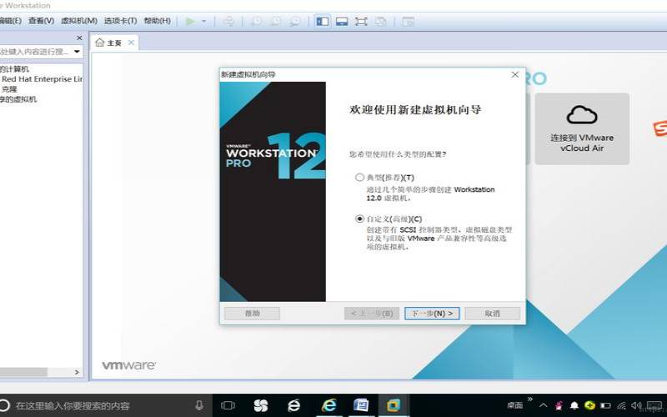
Task: Click the library scrollbar right arrow
Action: click(x=77, y=372)
